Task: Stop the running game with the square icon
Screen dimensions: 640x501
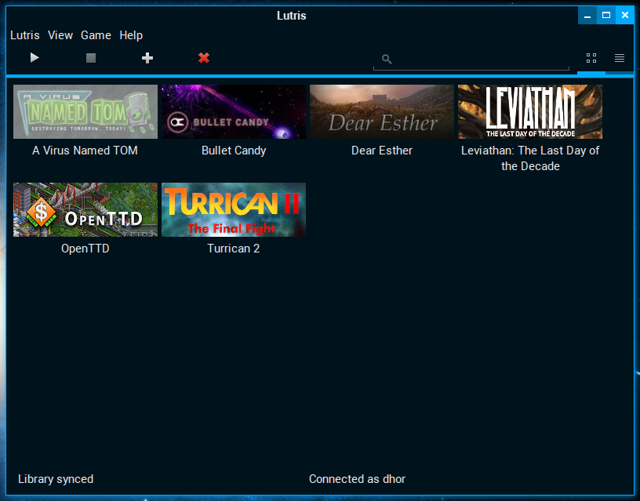Action: pyautogui.click(x=91, y=58)
